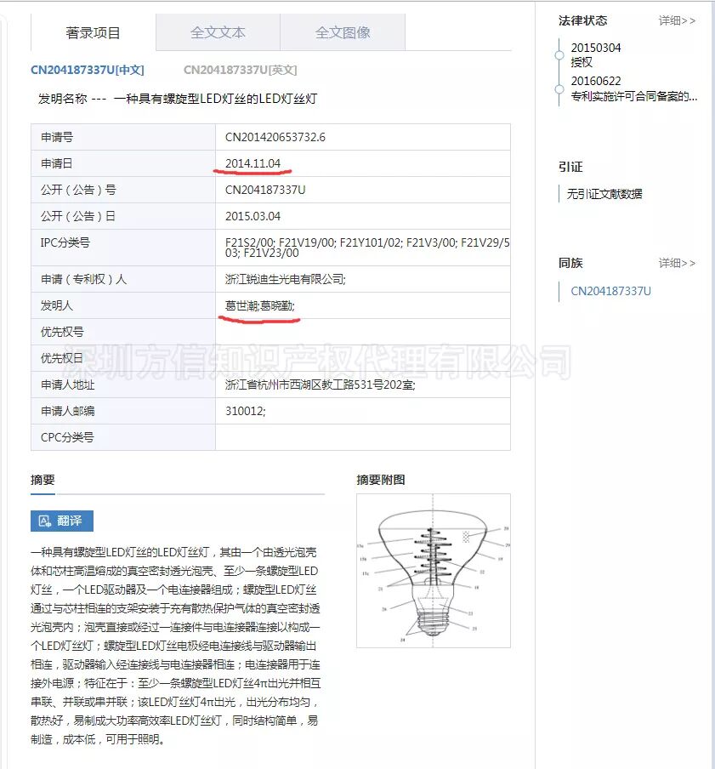Click the 引证 section heading
This screenshot has width=715, height=769.
point(570,167)
